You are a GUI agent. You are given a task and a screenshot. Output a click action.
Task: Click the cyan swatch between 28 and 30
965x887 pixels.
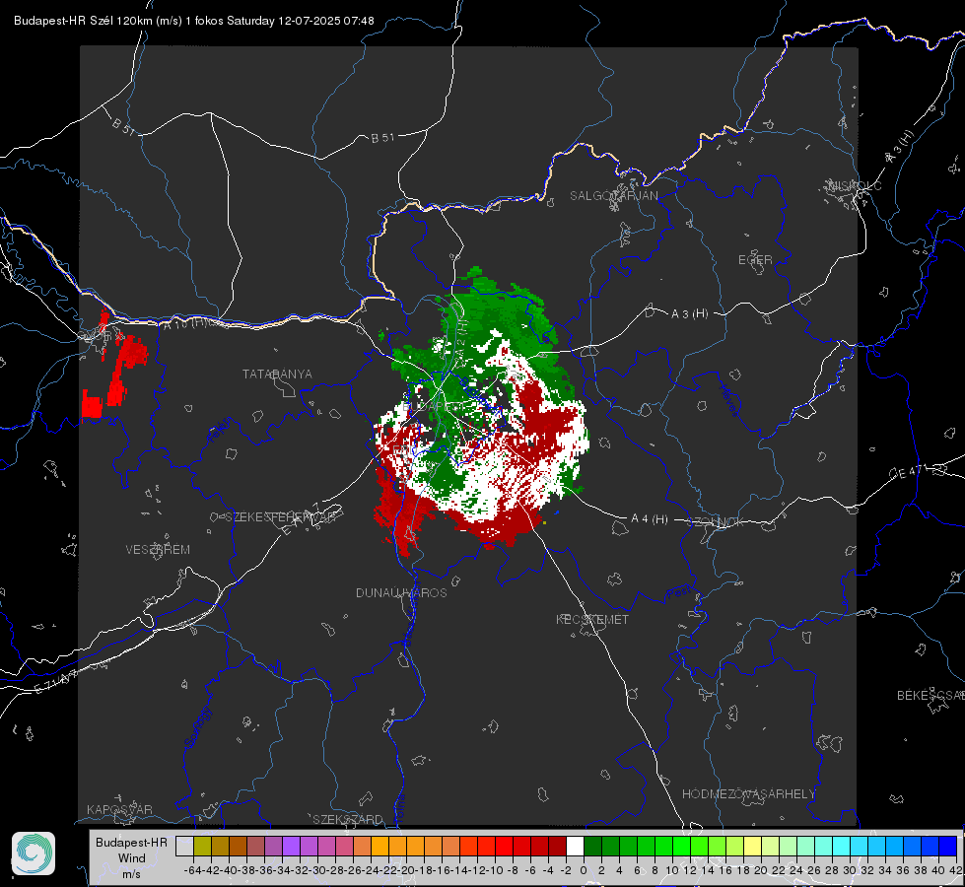(x=842, y=846)
